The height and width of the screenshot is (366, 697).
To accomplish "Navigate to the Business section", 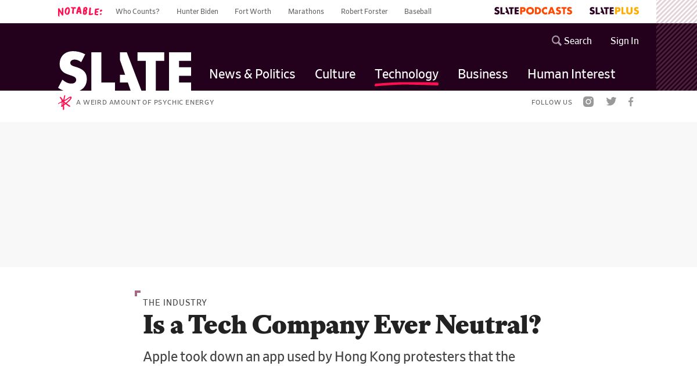I will click(x=483, y=74).
